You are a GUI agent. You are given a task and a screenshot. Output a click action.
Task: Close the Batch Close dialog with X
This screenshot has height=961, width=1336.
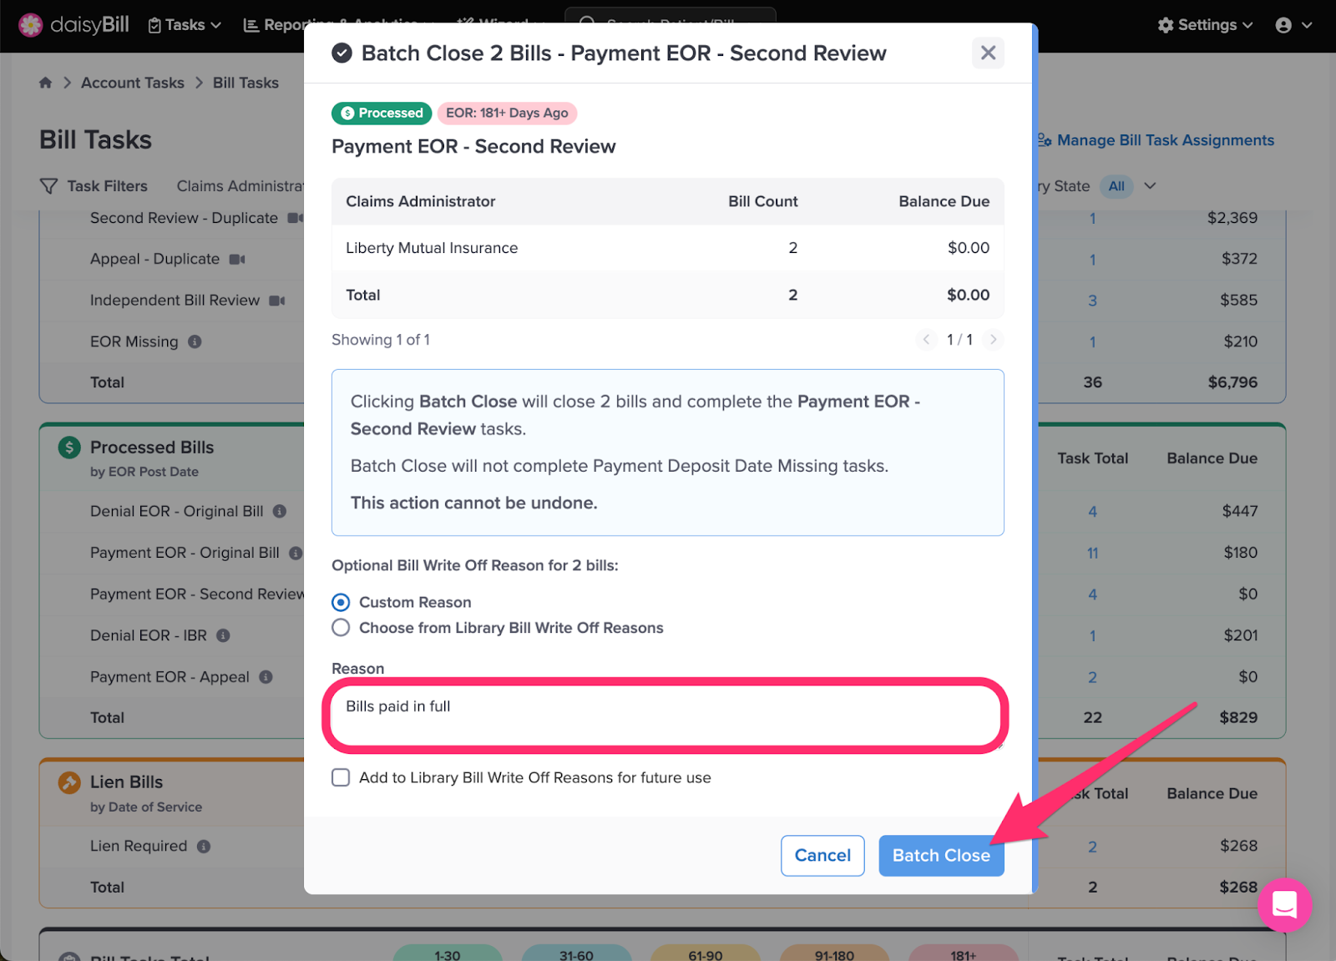coord(988,53)
